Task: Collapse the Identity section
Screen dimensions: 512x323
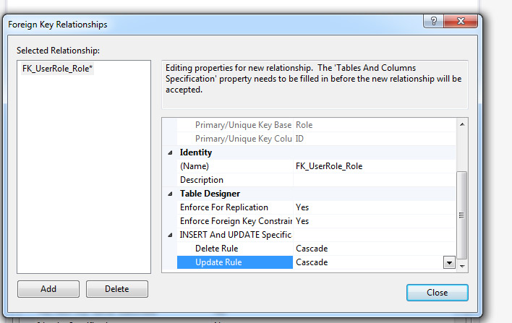Action: pyautogui.click(x=171, y=152)
